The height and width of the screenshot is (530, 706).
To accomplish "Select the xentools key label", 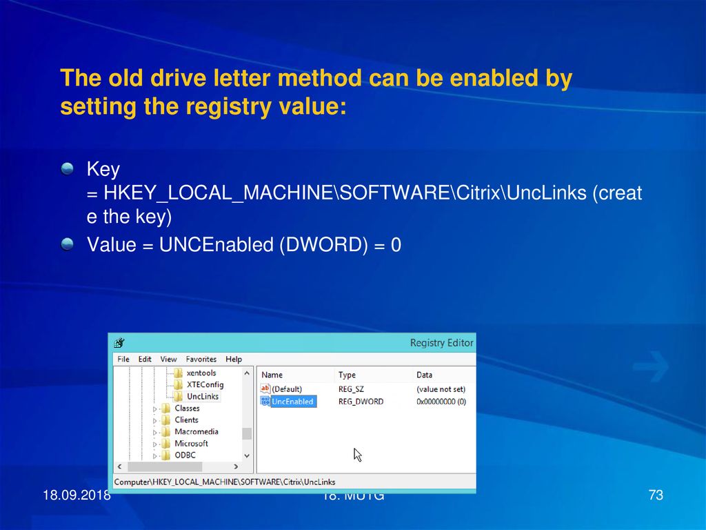I will coord(201,373).
